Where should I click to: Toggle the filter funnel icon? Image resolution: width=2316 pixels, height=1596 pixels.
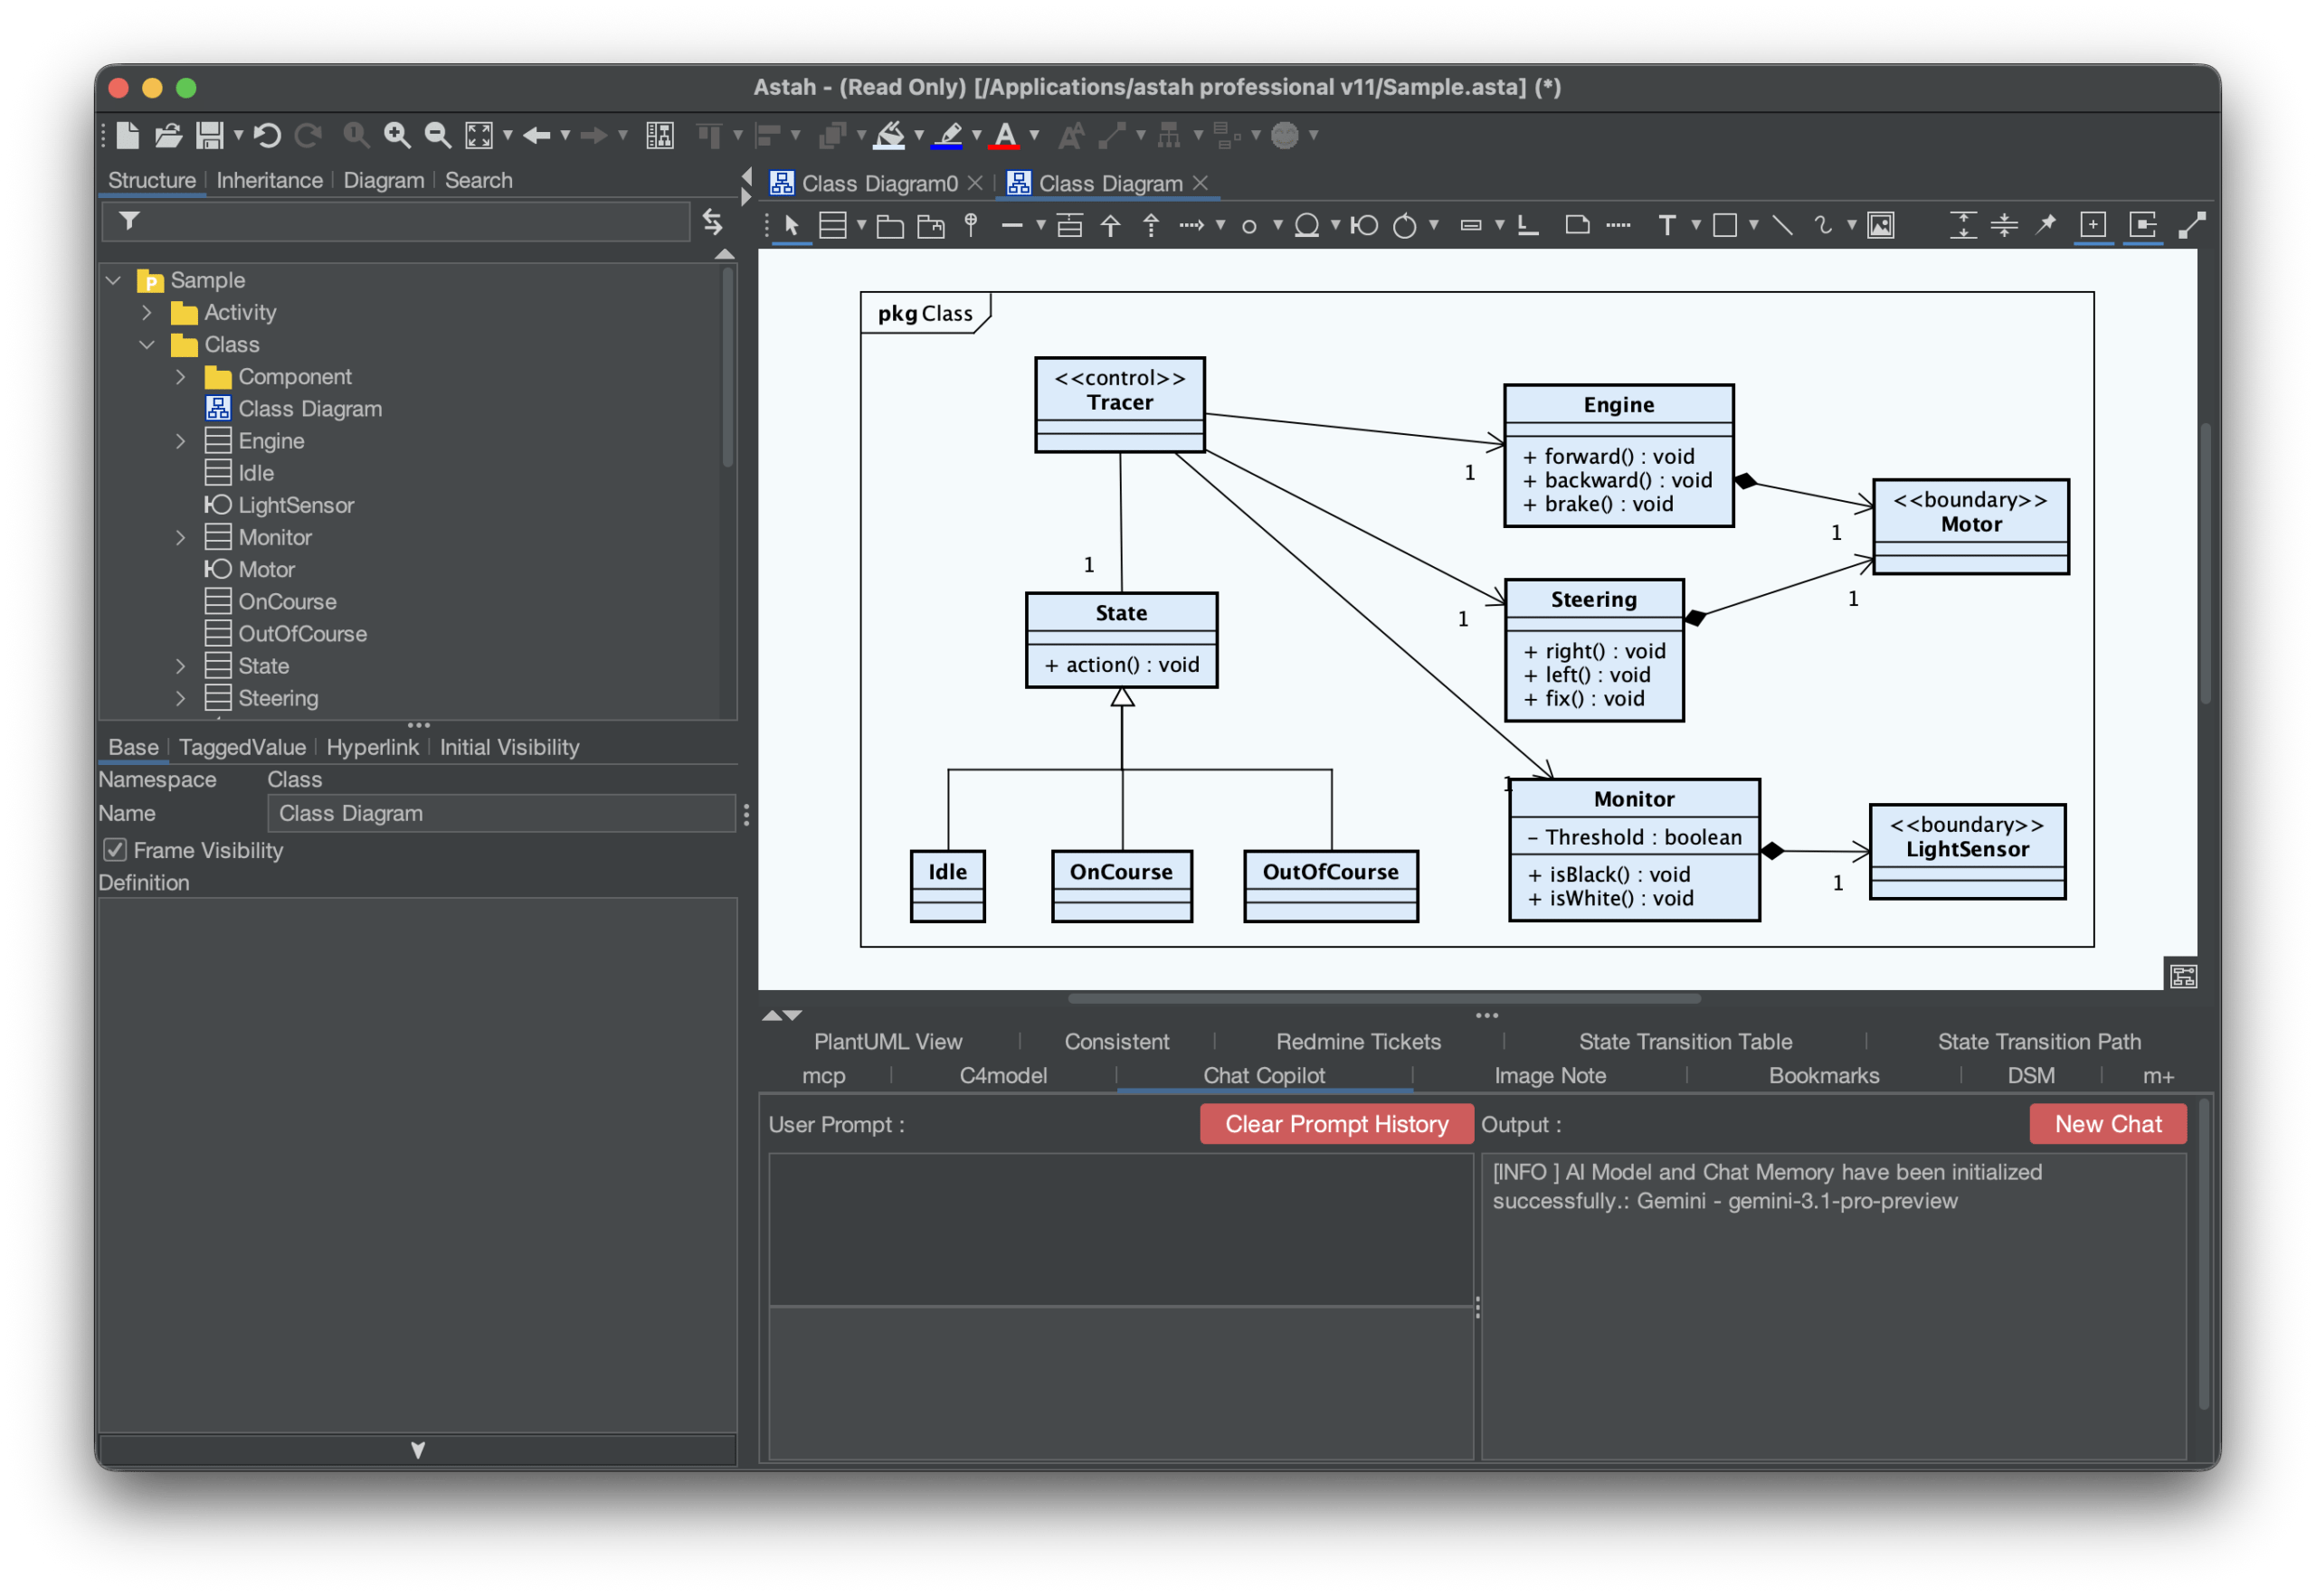coord(129,221)
